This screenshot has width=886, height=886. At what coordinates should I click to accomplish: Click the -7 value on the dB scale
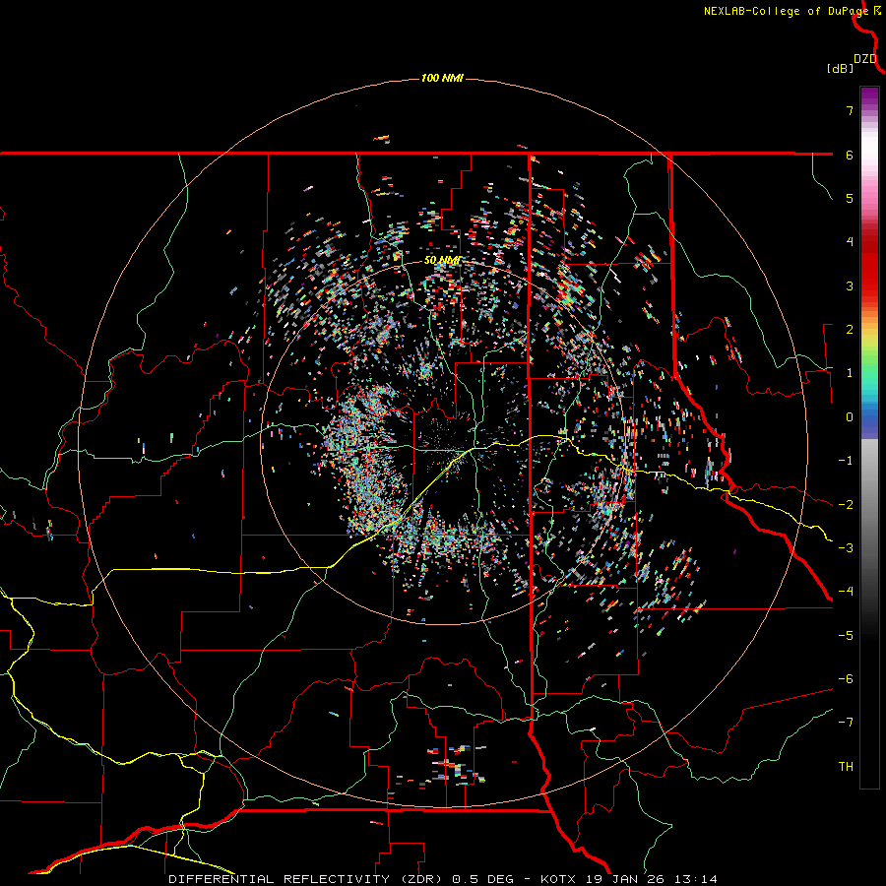846,723
